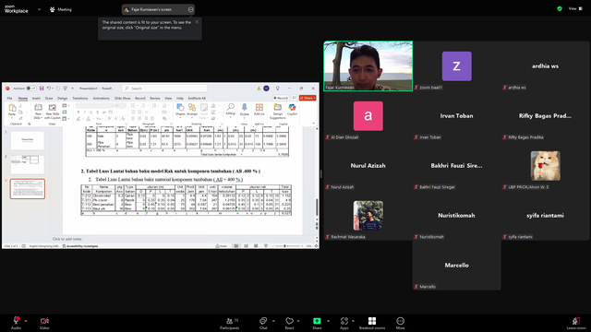Click the Meeting info button
This screenshot has width=591, height=332.
click(61, 9)
